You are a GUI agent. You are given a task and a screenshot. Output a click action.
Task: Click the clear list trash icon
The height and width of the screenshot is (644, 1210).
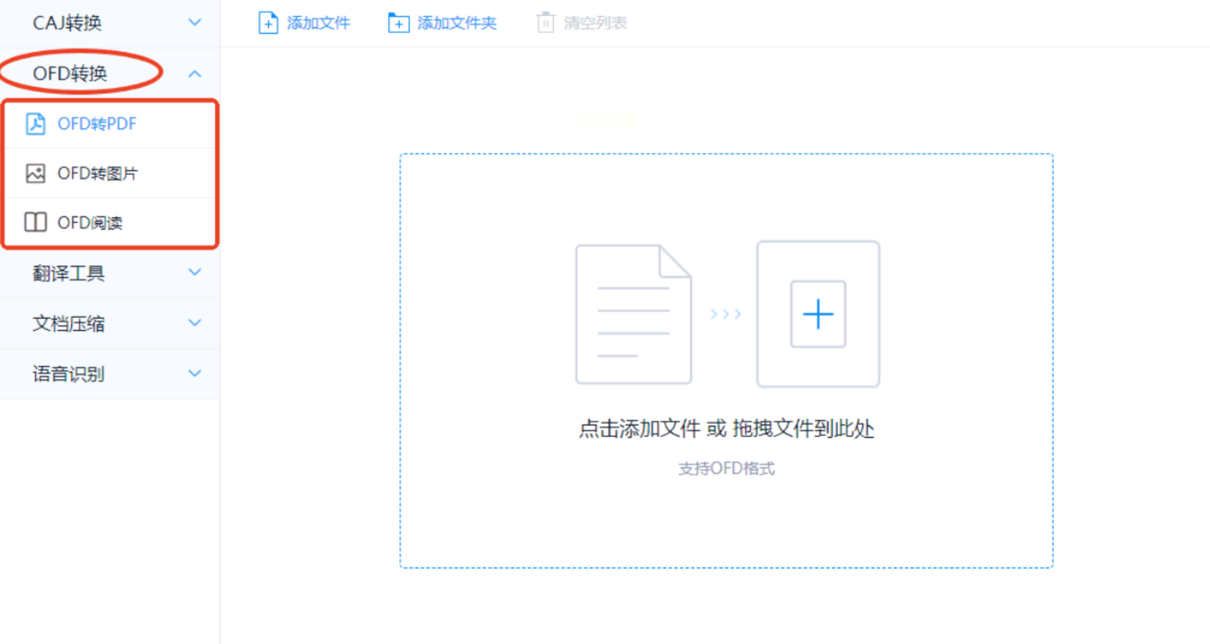point(545,23)
